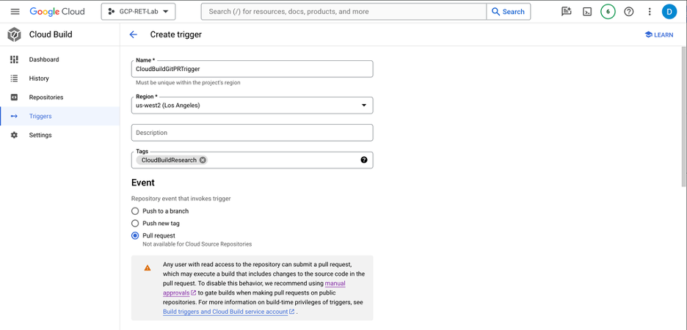Expand the Region dropdown

pyautogui.click(x=252, y=105)
